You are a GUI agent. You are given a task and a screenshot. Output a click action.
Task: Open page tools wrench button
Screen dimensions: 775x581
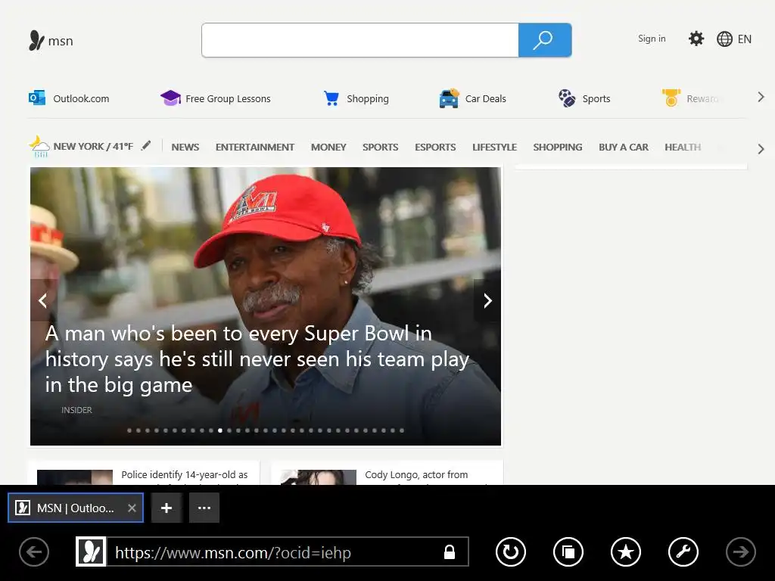[x=683, y=551]
